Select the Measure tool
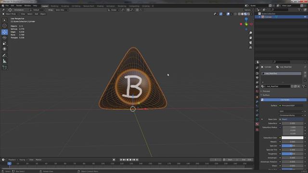The image size is (308, 173). (4, 61)
